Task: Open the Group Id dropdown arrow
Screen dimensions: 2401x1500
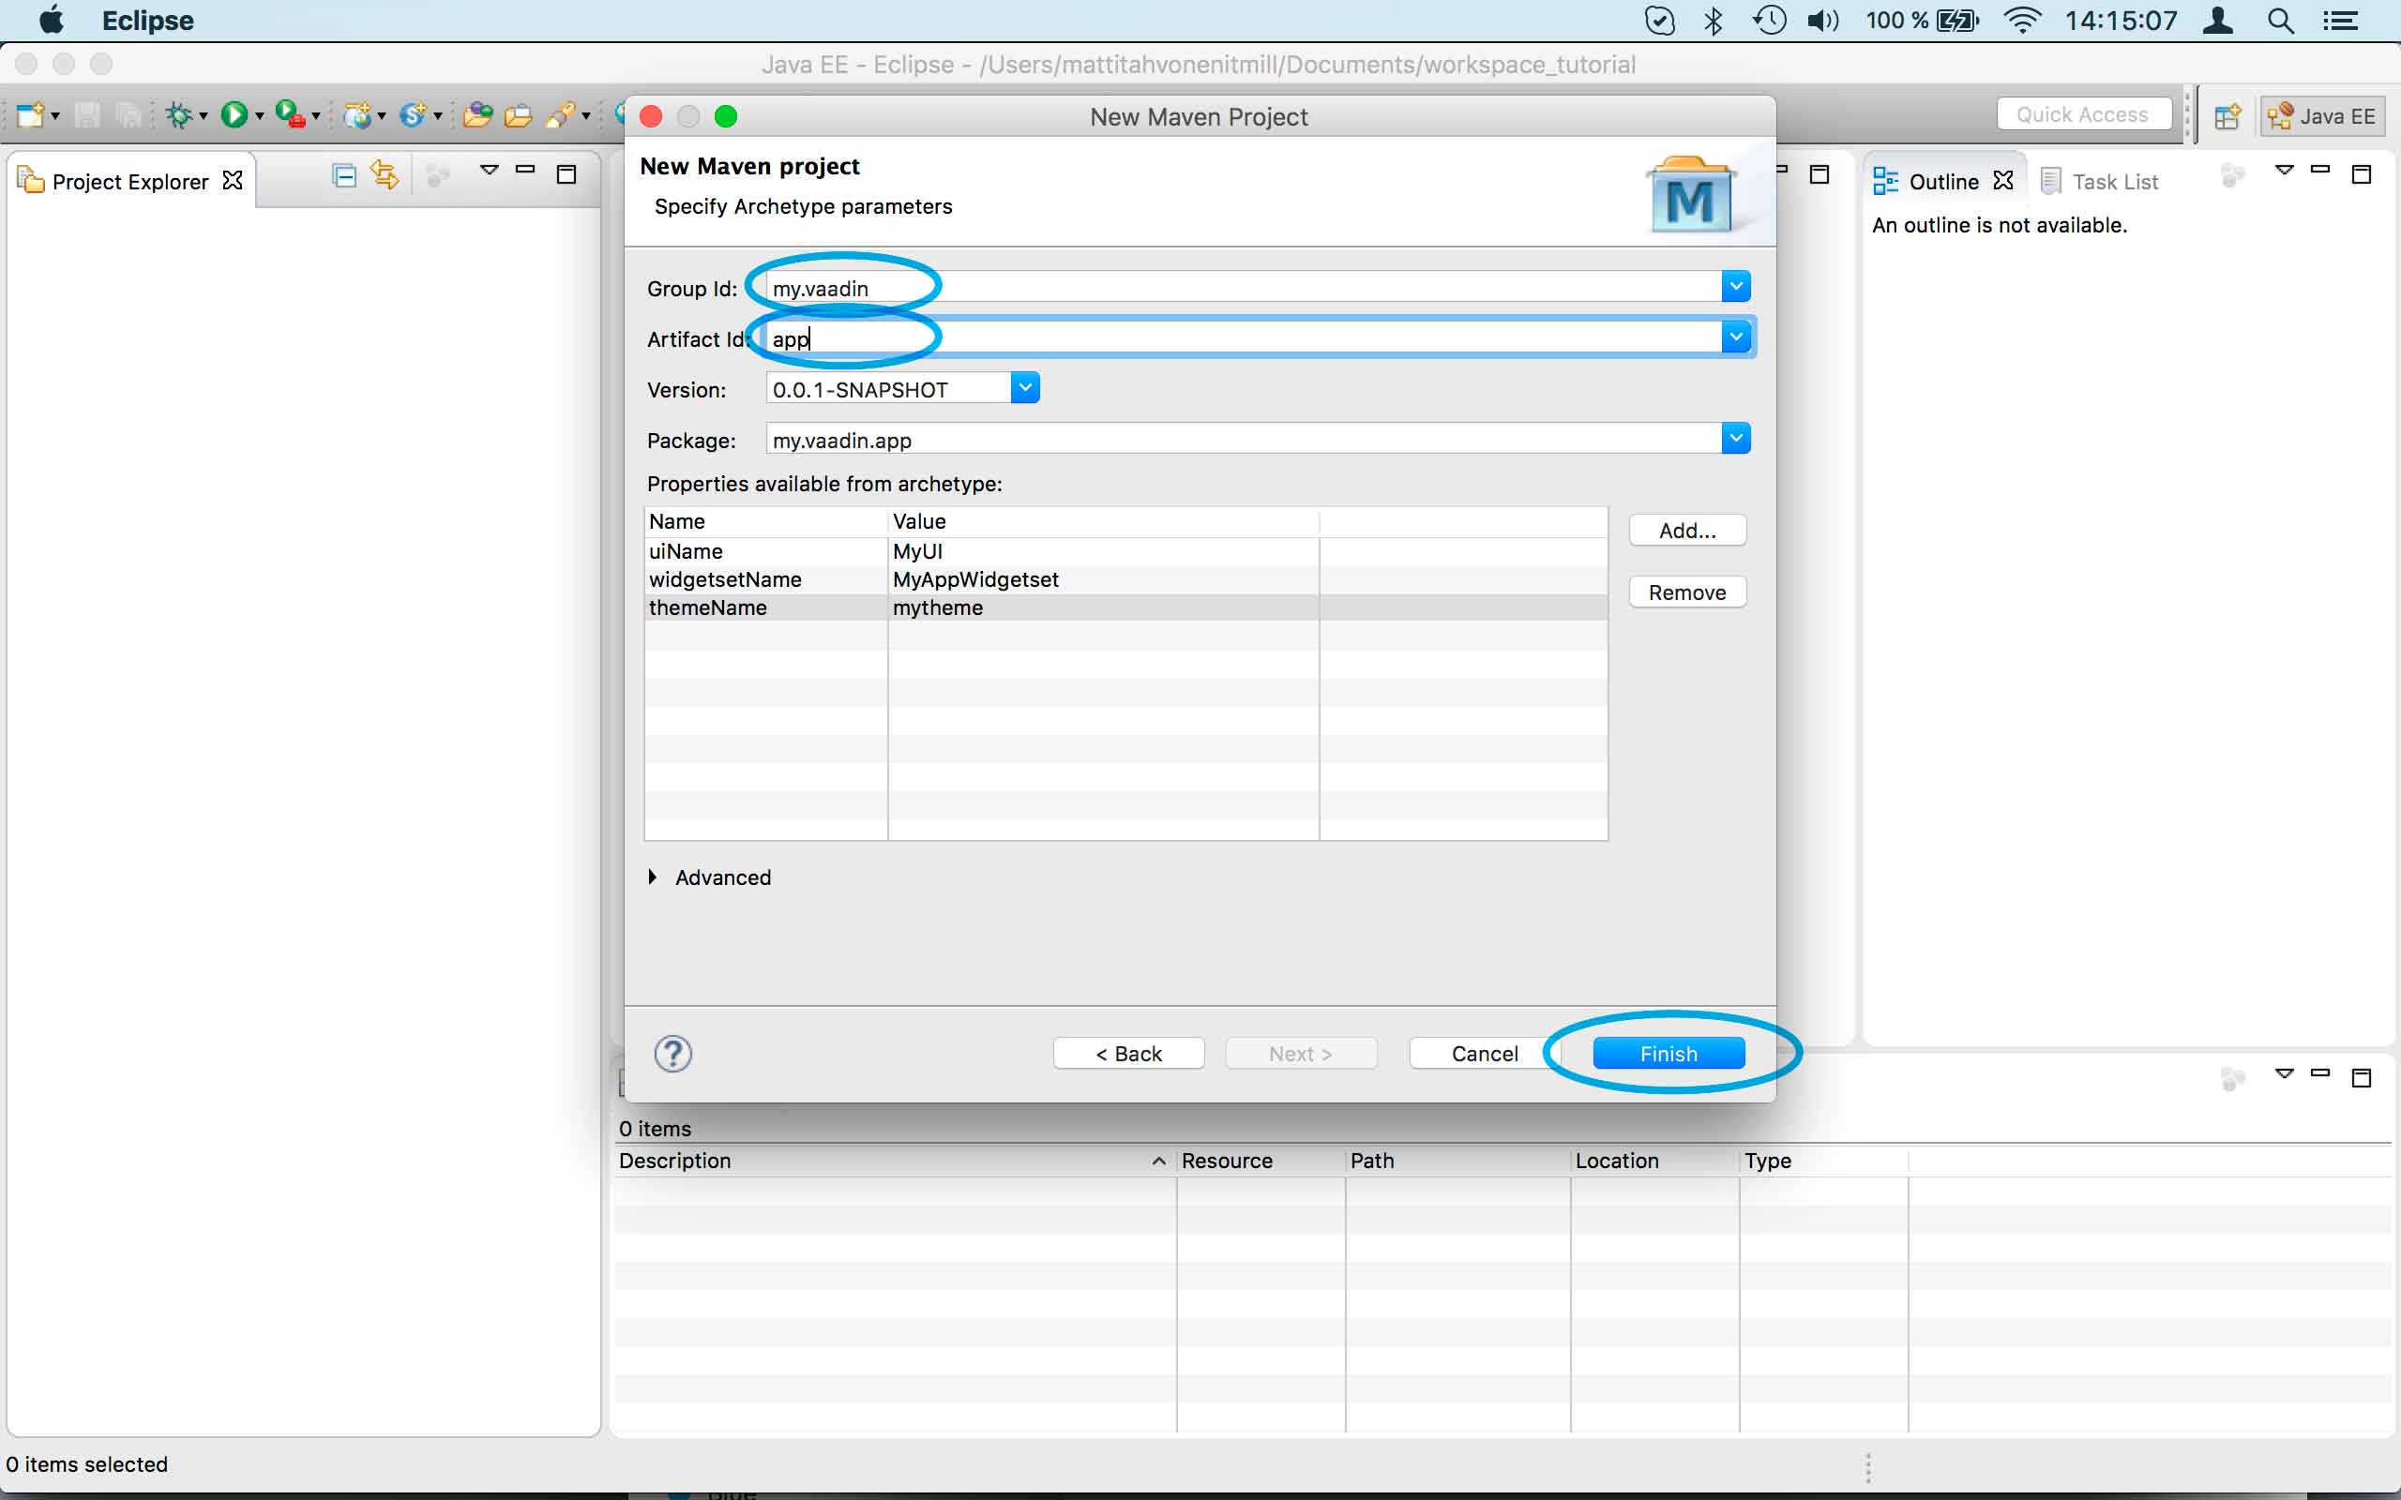Action: (x=1736, y=288)
